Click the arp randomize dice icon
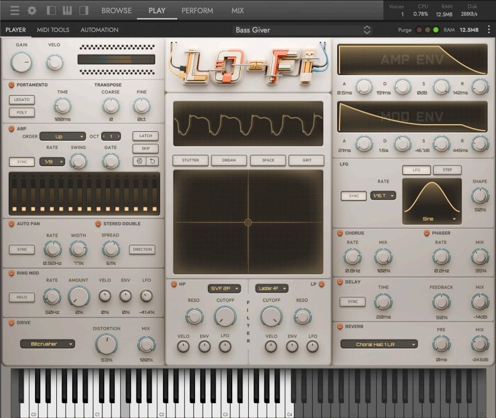496x418 pixels. [139, 161]
